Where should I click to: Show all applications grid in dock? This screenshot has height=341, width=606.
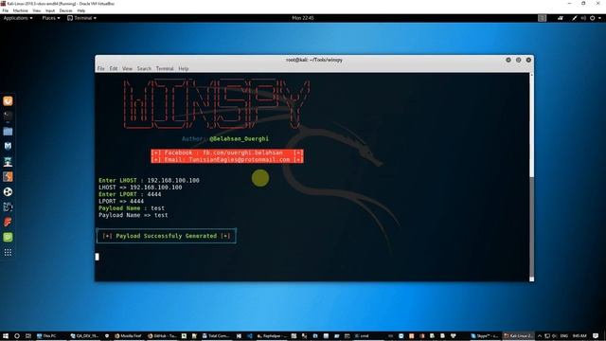pyautogui.click(x=8, y=253)
